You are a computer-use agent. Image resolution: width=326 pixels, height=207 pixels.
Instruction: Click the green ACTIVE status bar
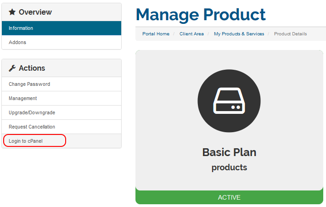pos(229,197)
